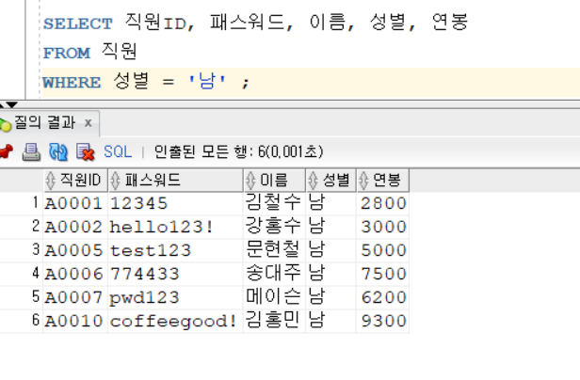Select name cell 메이슨

pos(275,297)
